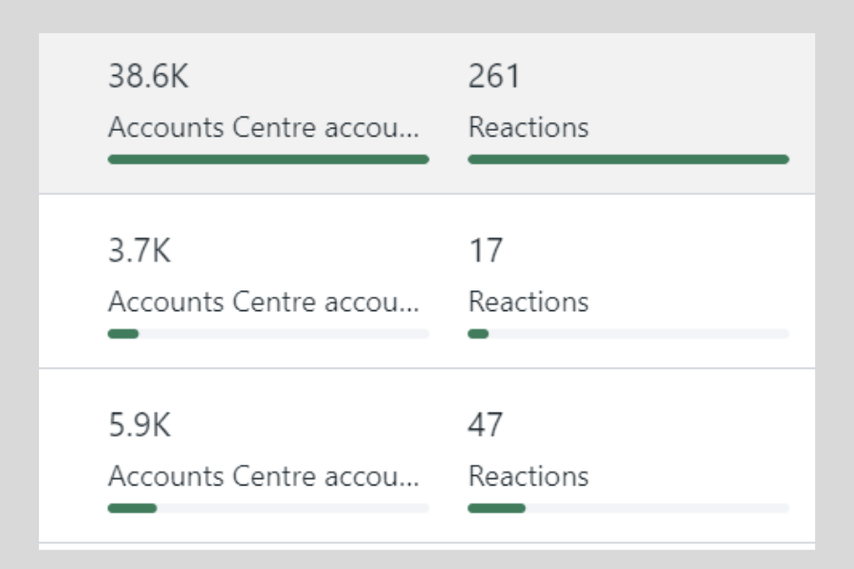The image size is (854, 569).
Task: Click the Accounts Centre label under 3.7K
Action: [264, 303]
